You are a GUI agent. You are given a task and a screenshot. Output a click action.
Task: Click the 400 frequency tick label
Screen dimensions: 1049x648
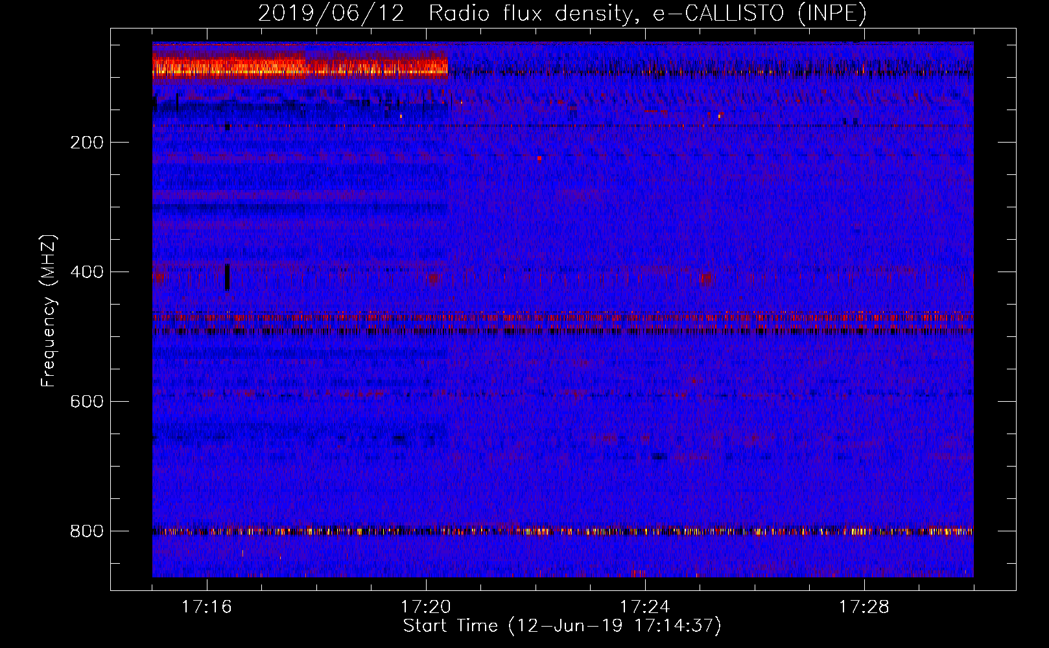click(87, 272)
